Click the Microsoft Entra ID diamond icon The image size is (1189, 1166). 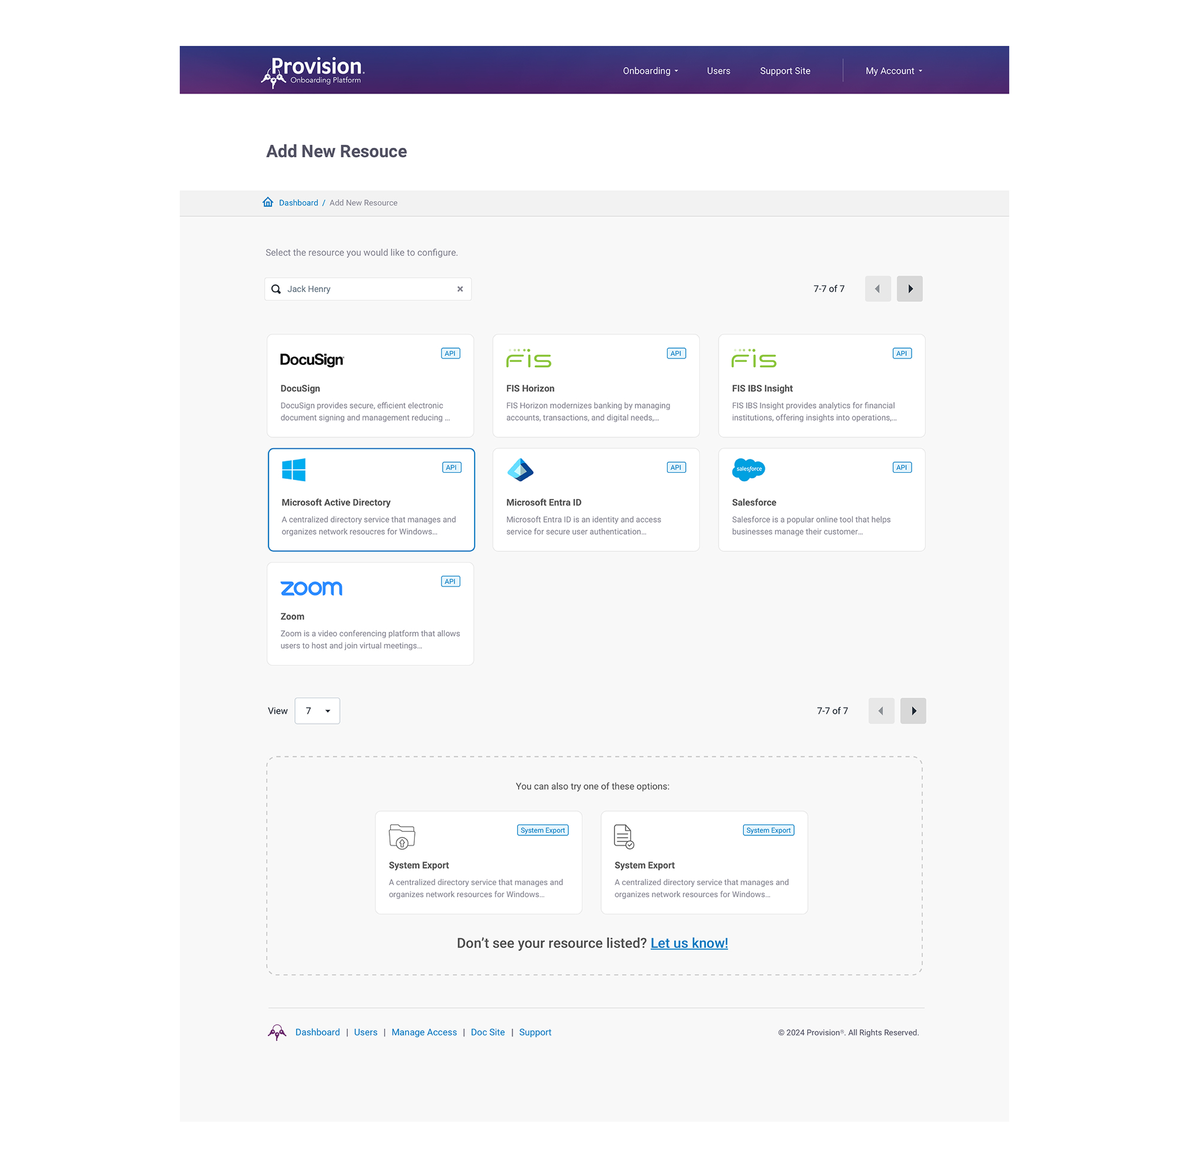(x=520, y=470)
